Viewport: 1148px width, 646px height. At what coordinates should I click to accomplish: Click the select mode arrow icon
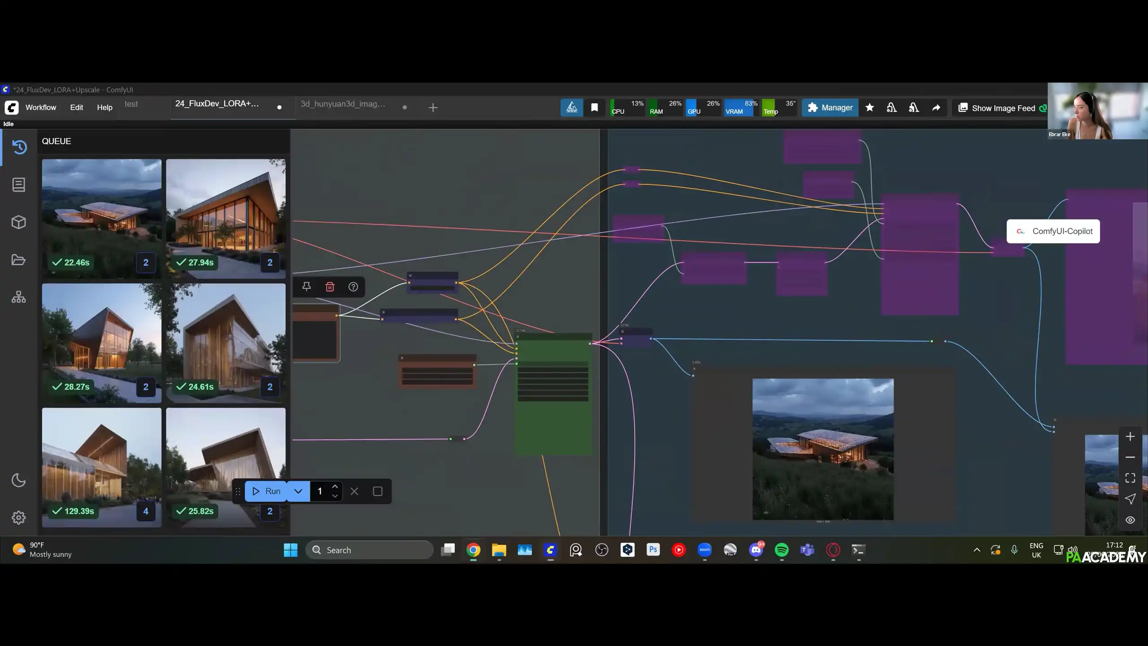pos(1130,499)
